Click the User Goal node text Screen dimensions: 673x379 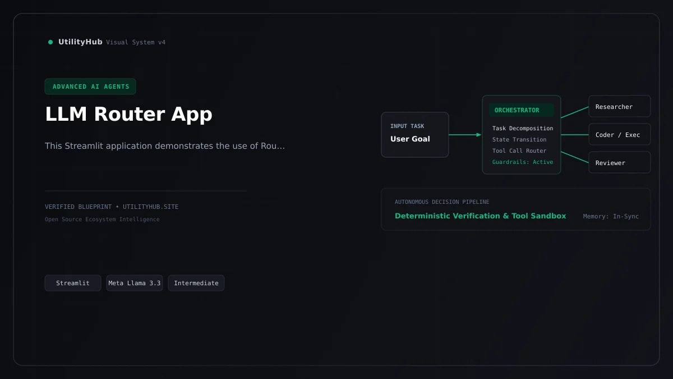coord(410,139)
